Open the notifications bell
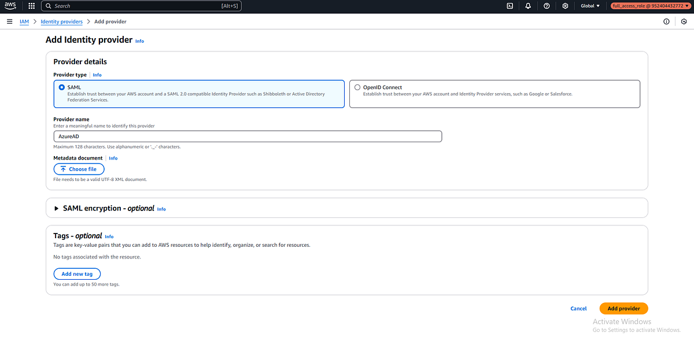 tap(528, 6)
